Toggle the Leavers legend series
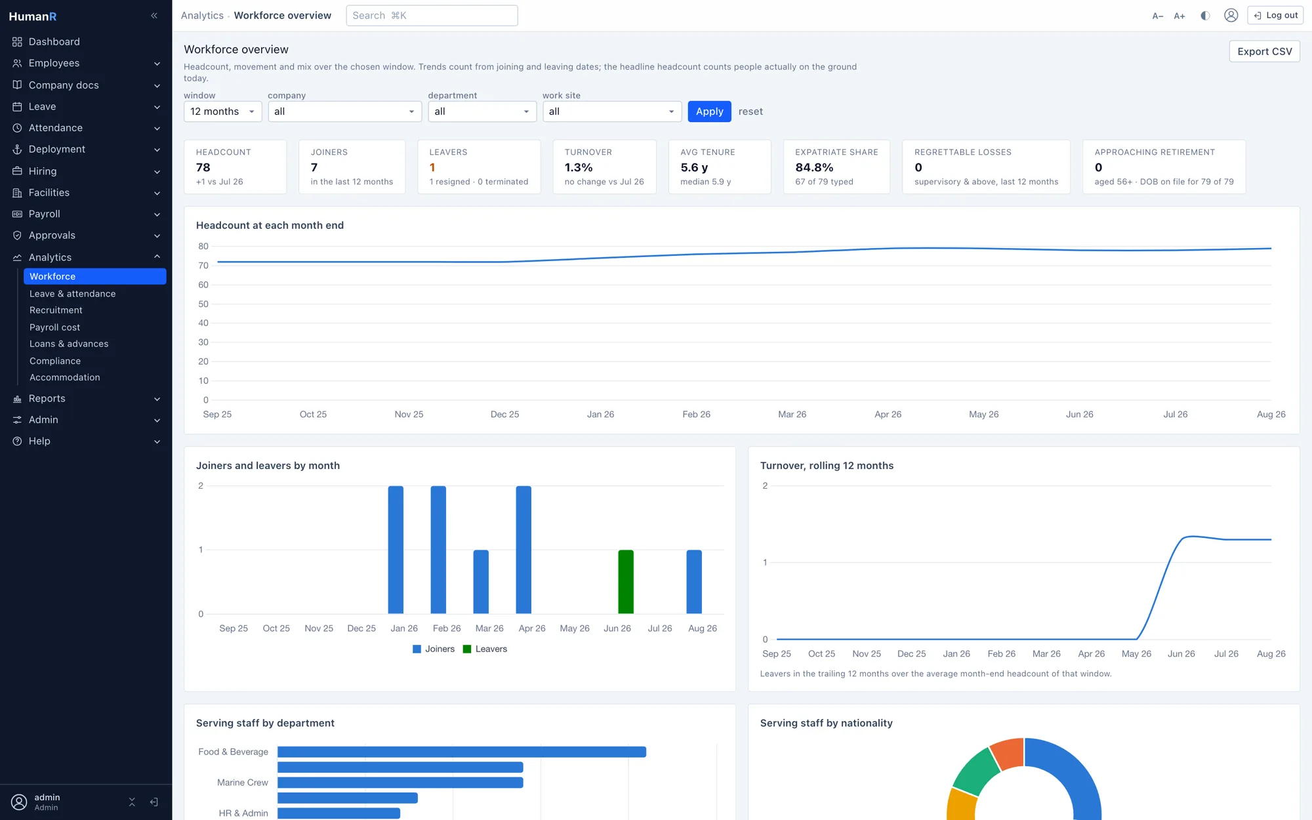Image resolution: width=1312 pixels, height=820 pixels. tap(485, 649)
